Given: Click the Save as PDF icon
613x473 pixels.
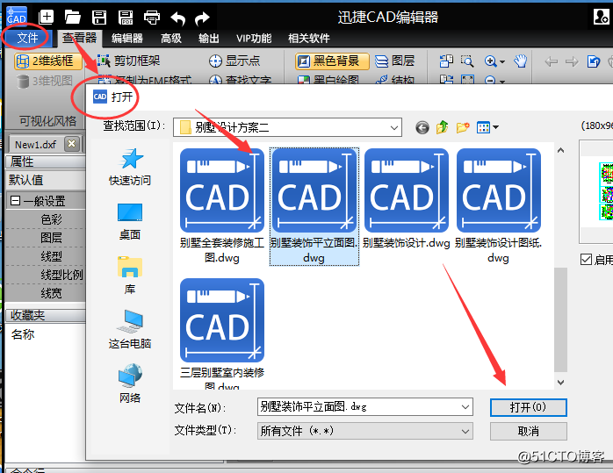Looking at the screenshot, I should [x=126, y=18].
